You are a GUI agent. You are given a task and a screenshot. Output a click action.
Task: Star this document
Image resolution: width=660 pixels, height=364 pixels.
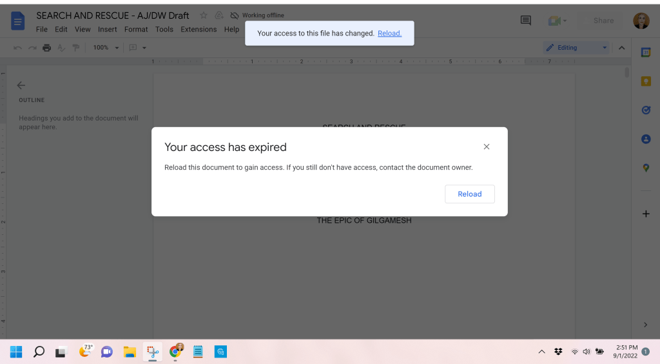(204, 15)
